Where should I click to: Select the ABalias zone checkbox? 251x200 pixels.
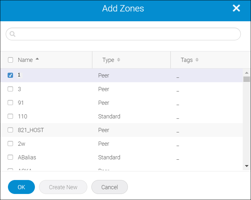coord(10,157)
